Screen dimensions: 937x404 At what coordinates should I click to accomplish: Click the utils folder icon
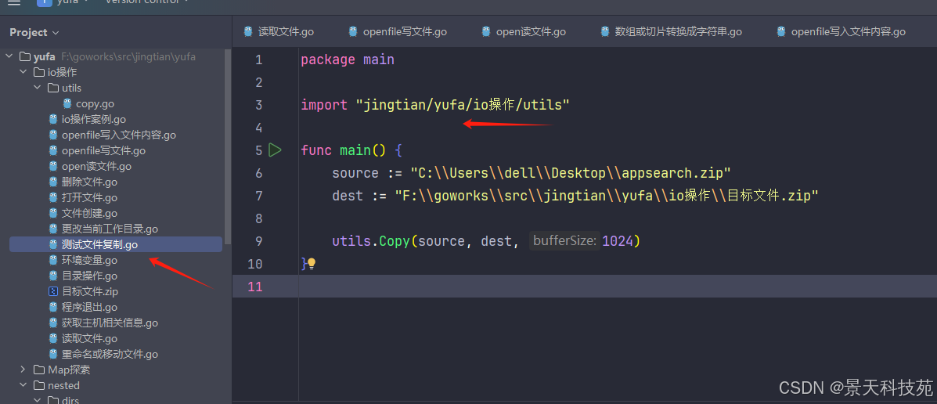click(53, 88)
